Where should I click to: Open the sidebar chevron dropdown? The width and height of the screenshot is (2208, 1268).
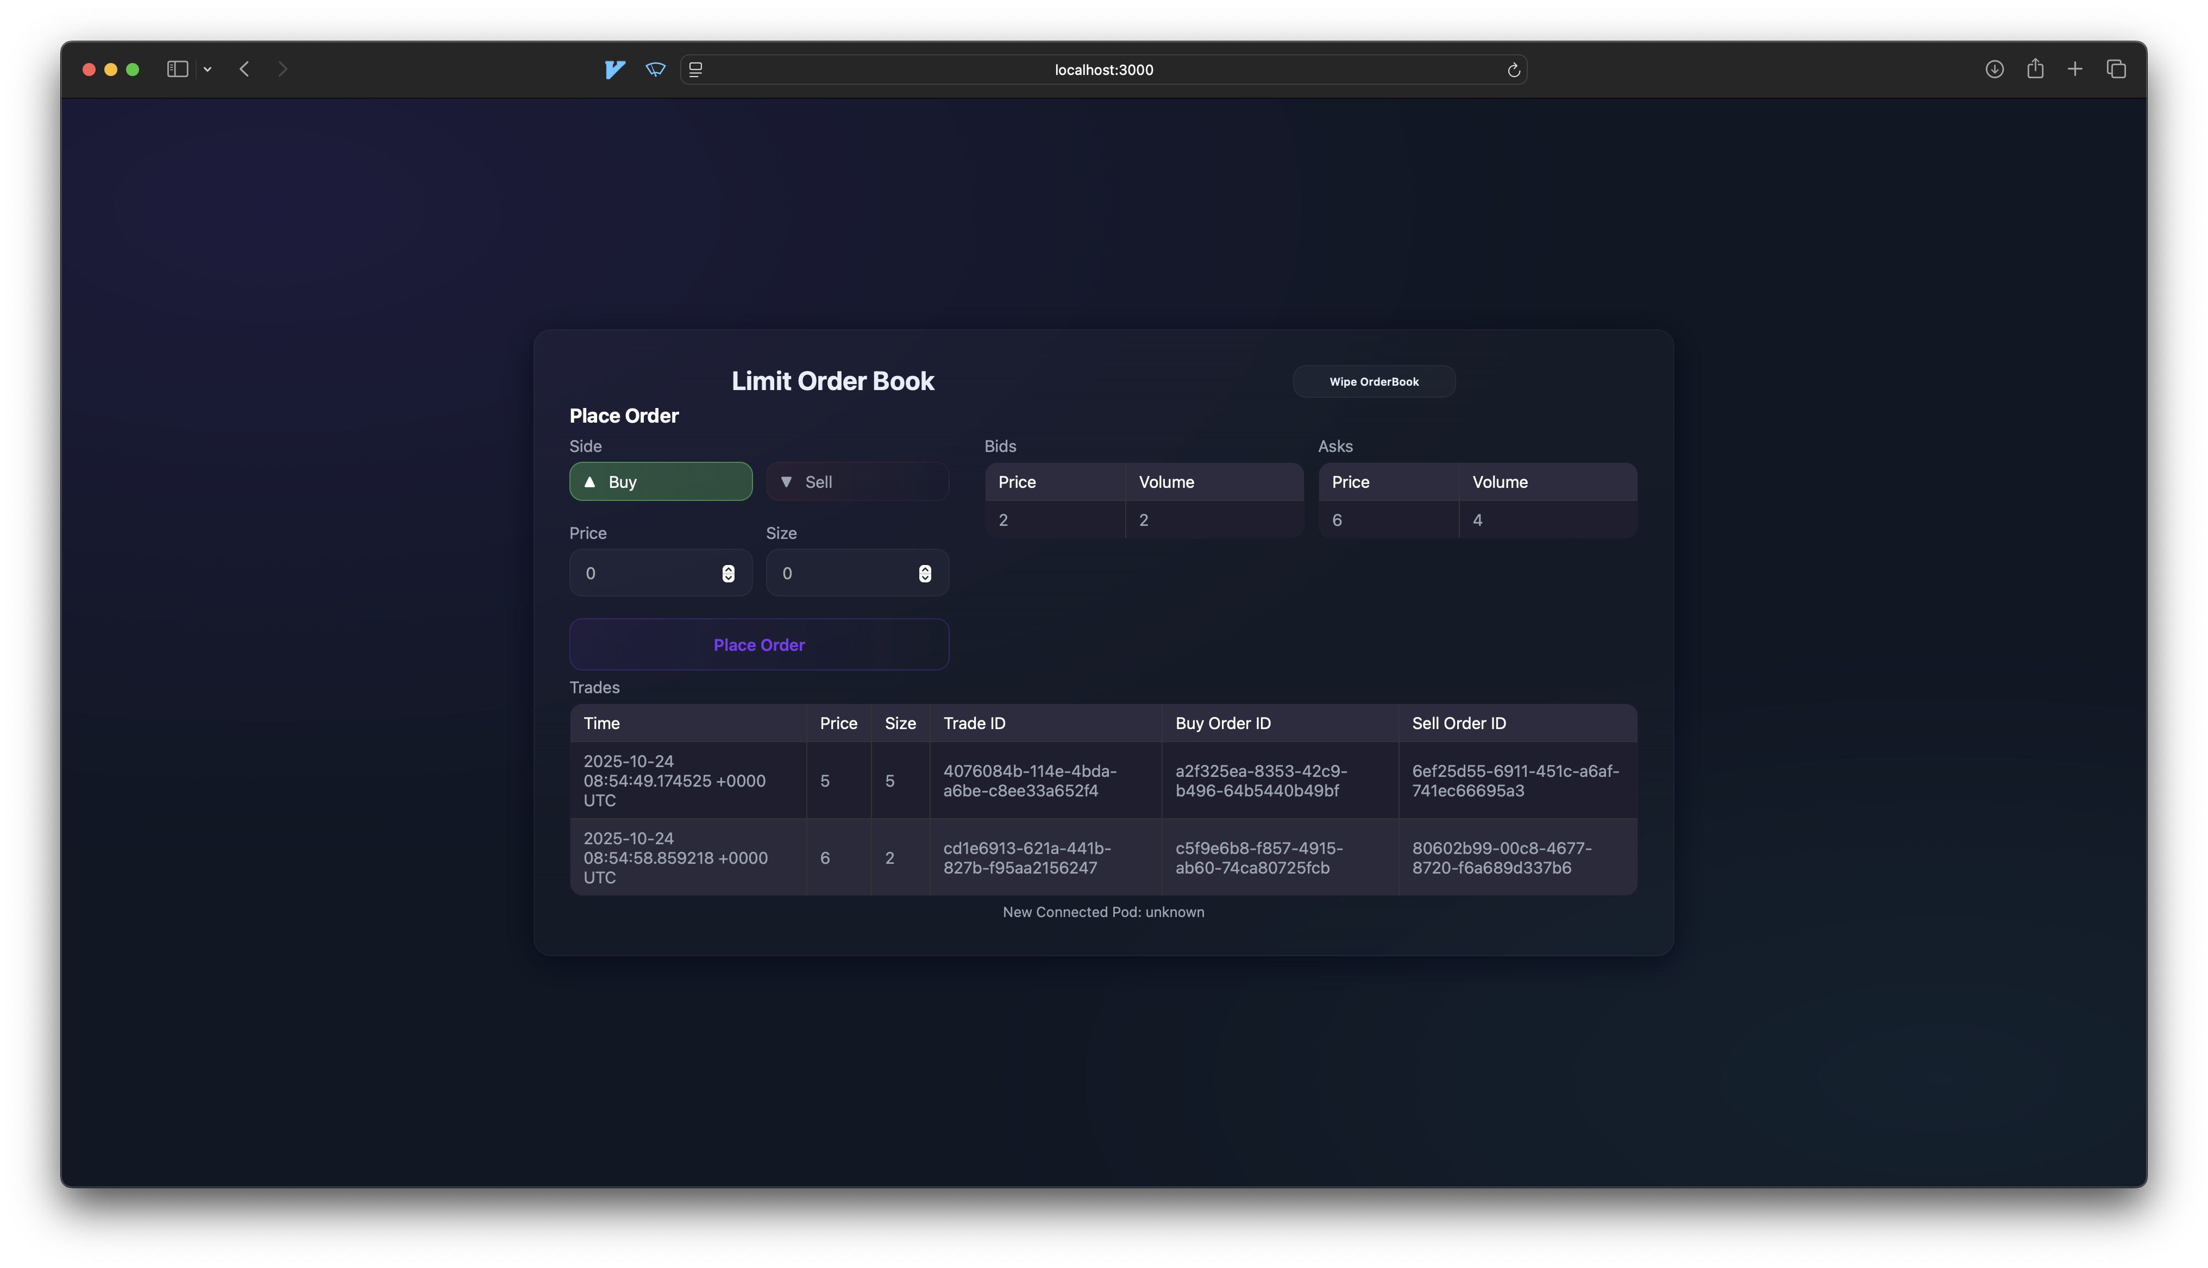208,69
